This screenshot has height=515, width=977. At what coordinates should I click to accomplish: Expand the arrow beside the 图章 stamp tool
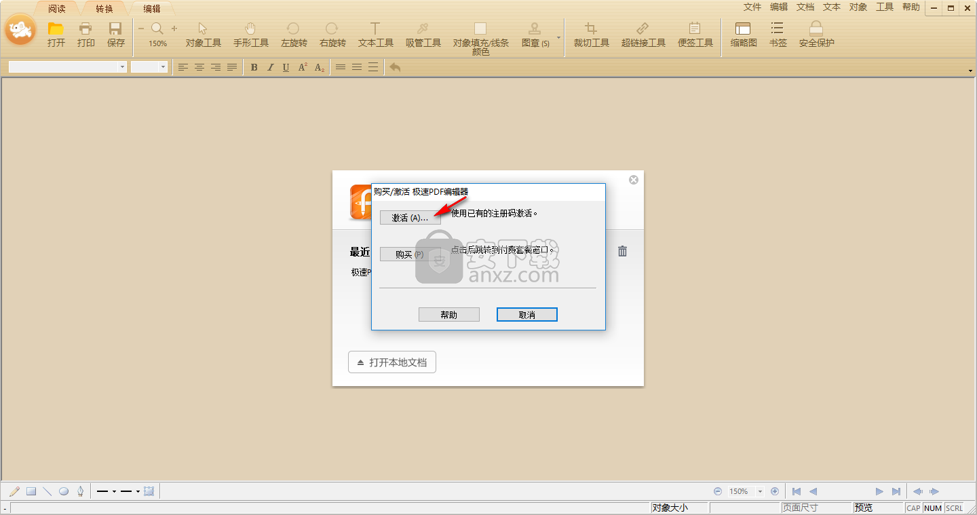coord(558,37)
